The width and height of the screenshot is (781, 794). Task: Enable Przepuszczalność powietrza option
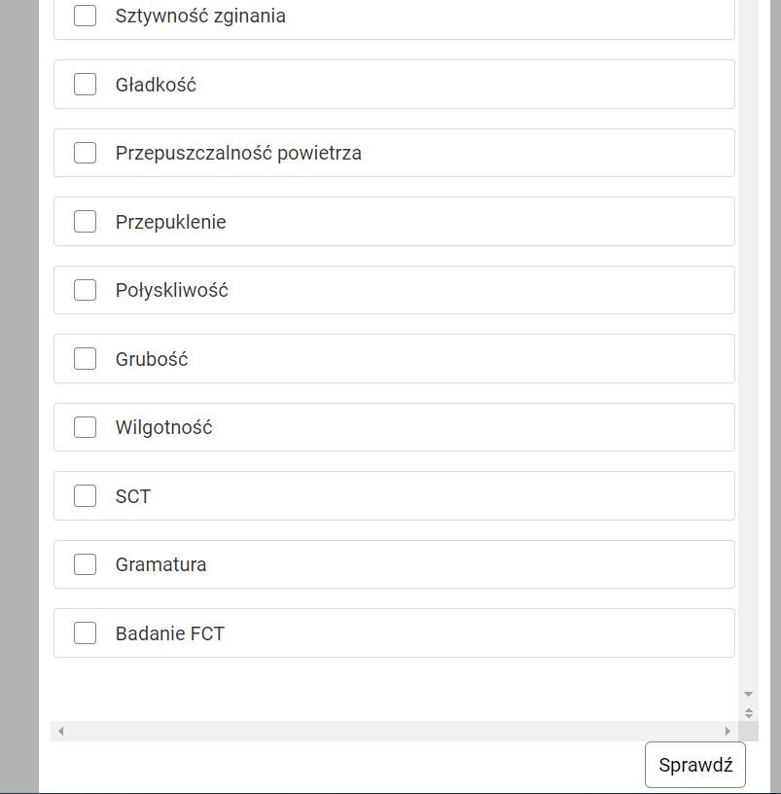(86, 153)
